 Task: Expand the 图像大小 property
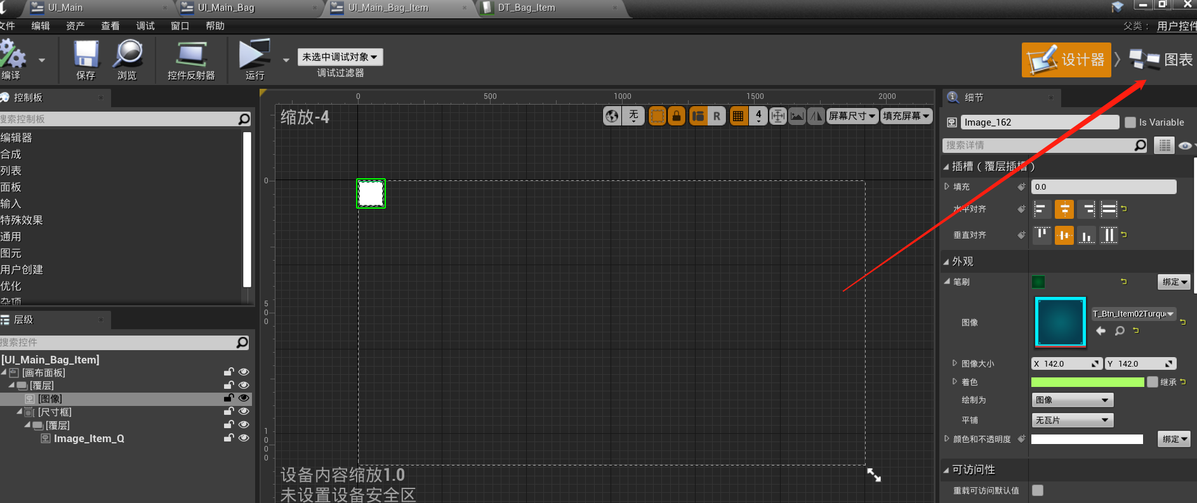[955, 363]
